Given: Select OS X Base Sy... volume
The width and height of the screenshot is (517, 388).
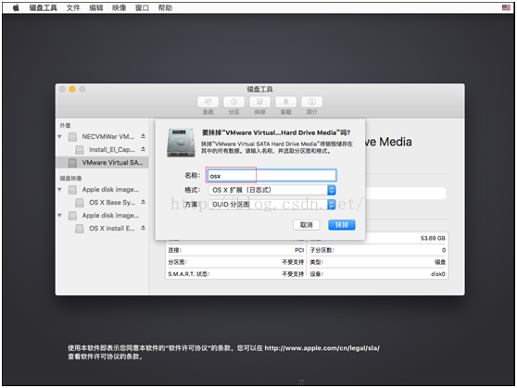Looking at the screenshot, I should tap(112, 203).
